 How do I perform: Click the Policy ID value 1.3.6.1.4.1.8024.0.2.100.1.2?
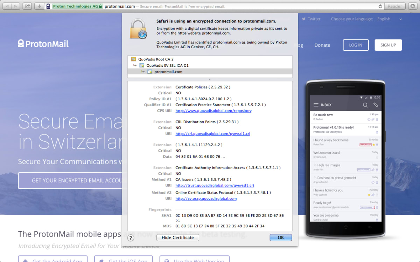coord(203,99)
